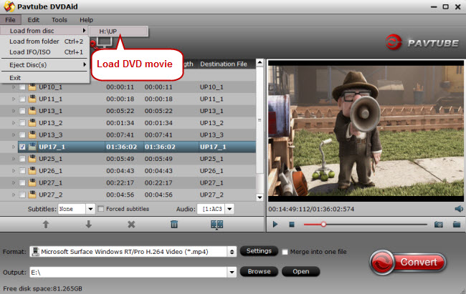Click the video preview frame
The width and height of the screenshot is (466, 294).
point(366,130)
